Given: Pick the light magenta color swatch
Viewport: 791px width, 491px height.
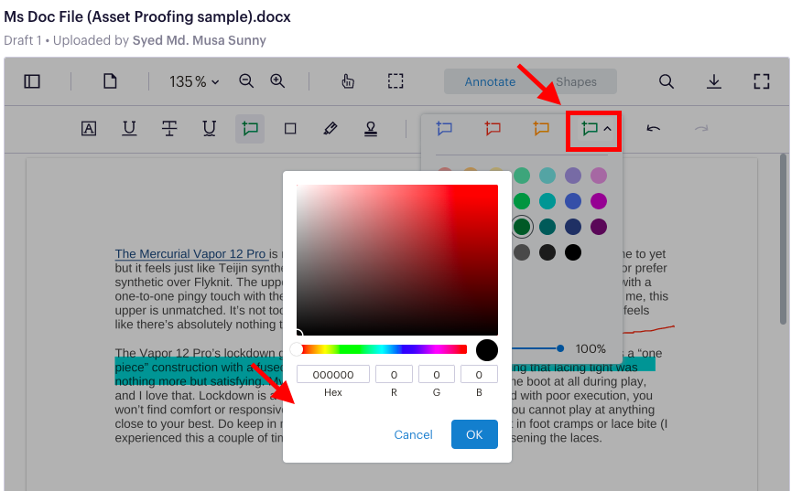Looking at the screenshot, I should pyautogui.click(x=599, y=176).
